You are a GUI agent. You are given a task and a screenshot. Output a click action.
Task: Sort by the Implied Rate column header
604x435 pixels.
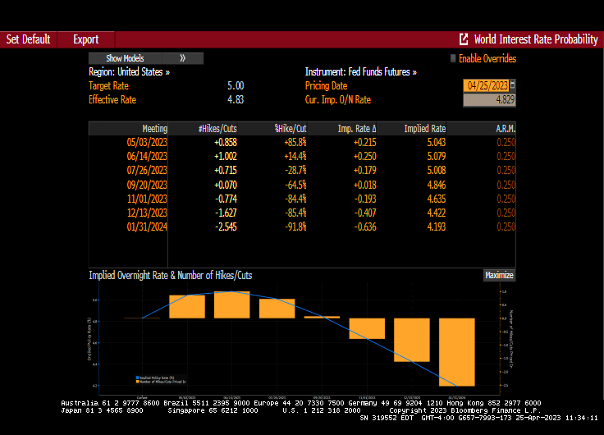pyautogui.click(x=424, y=129)
